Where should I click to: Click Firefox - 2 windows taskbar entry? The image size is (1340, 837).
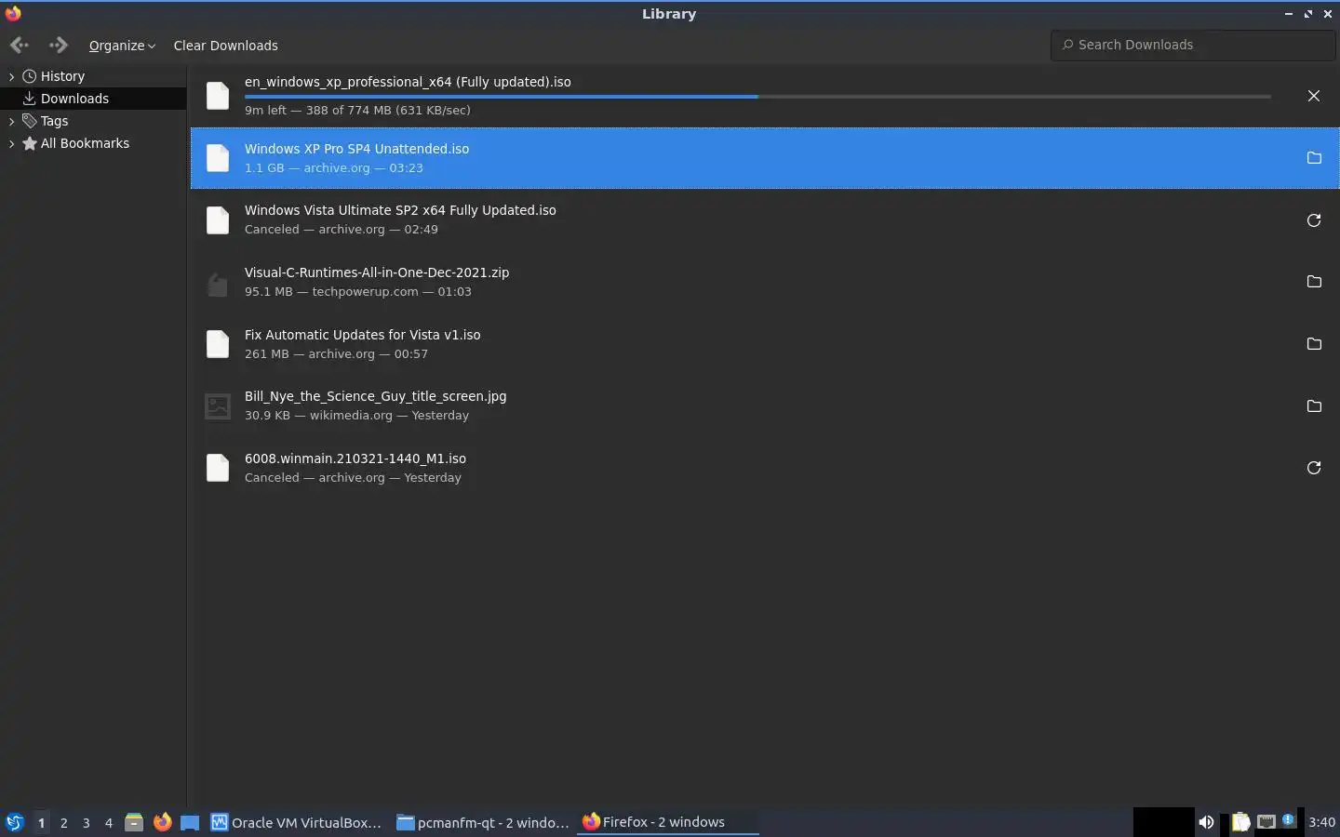pos(668,822)
